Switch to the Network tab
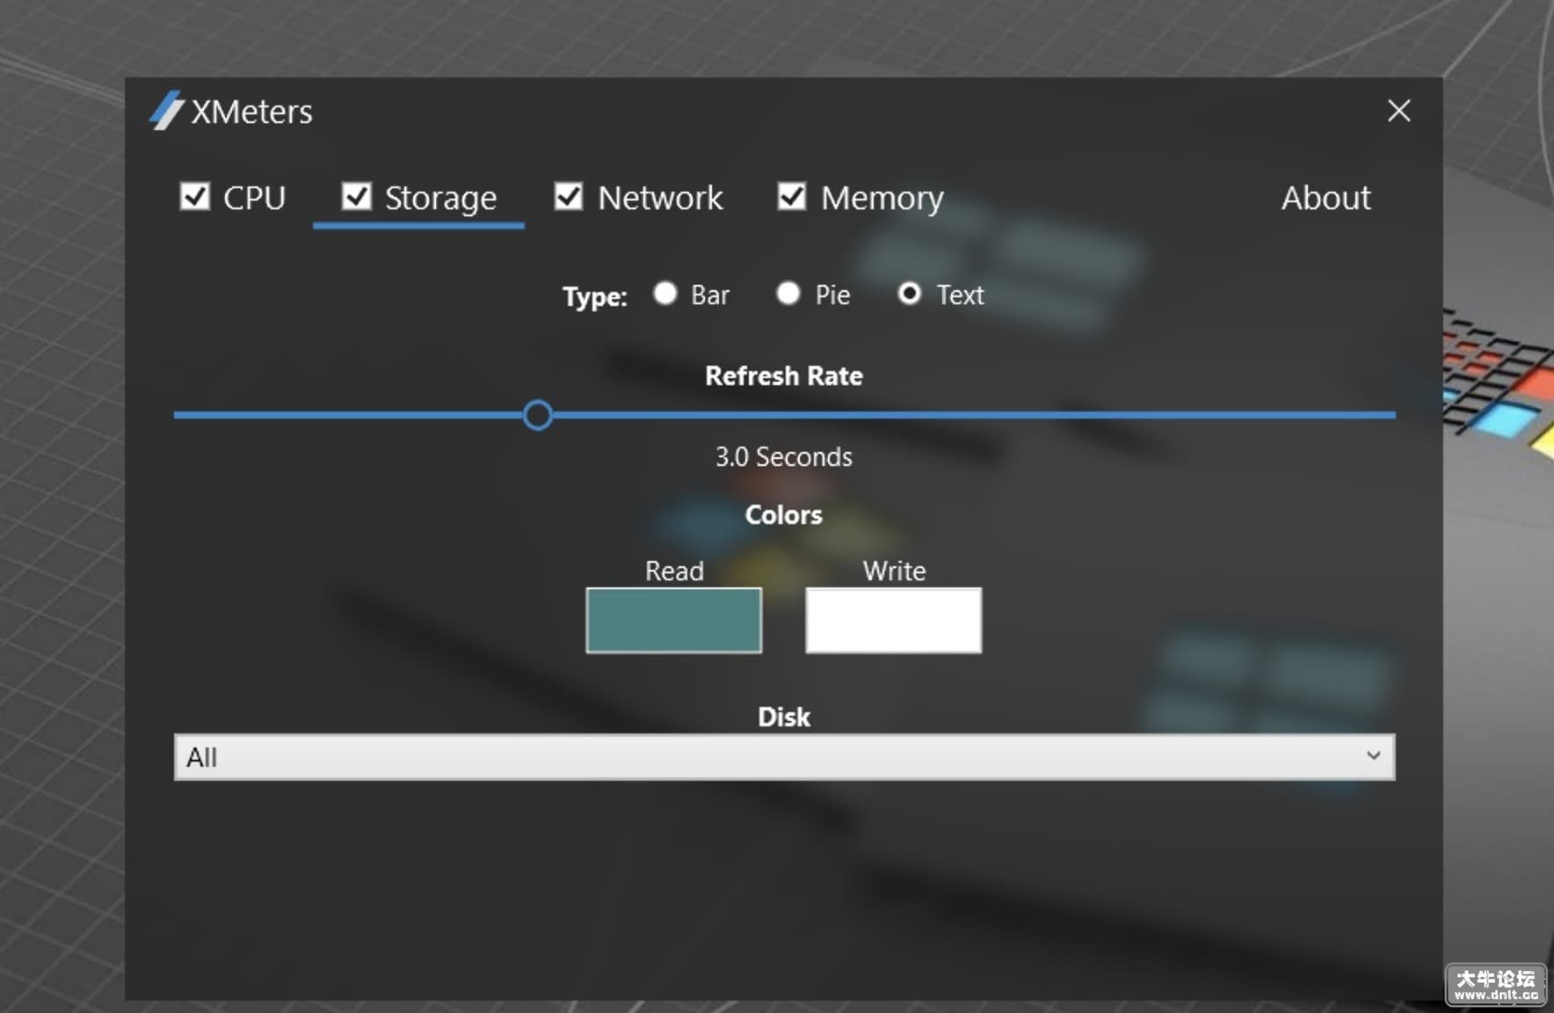 pos(660,198)
